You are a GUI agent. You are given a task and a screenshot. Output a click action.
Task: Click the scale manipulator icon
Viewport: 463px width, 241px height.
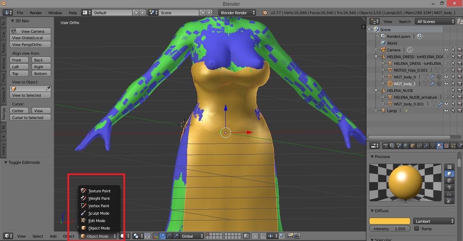tap(176, 236)
